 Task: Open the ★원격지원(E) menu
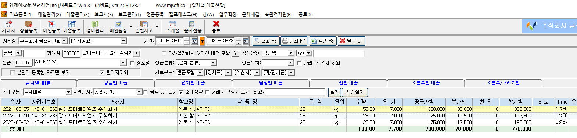(x=278, y=14)
